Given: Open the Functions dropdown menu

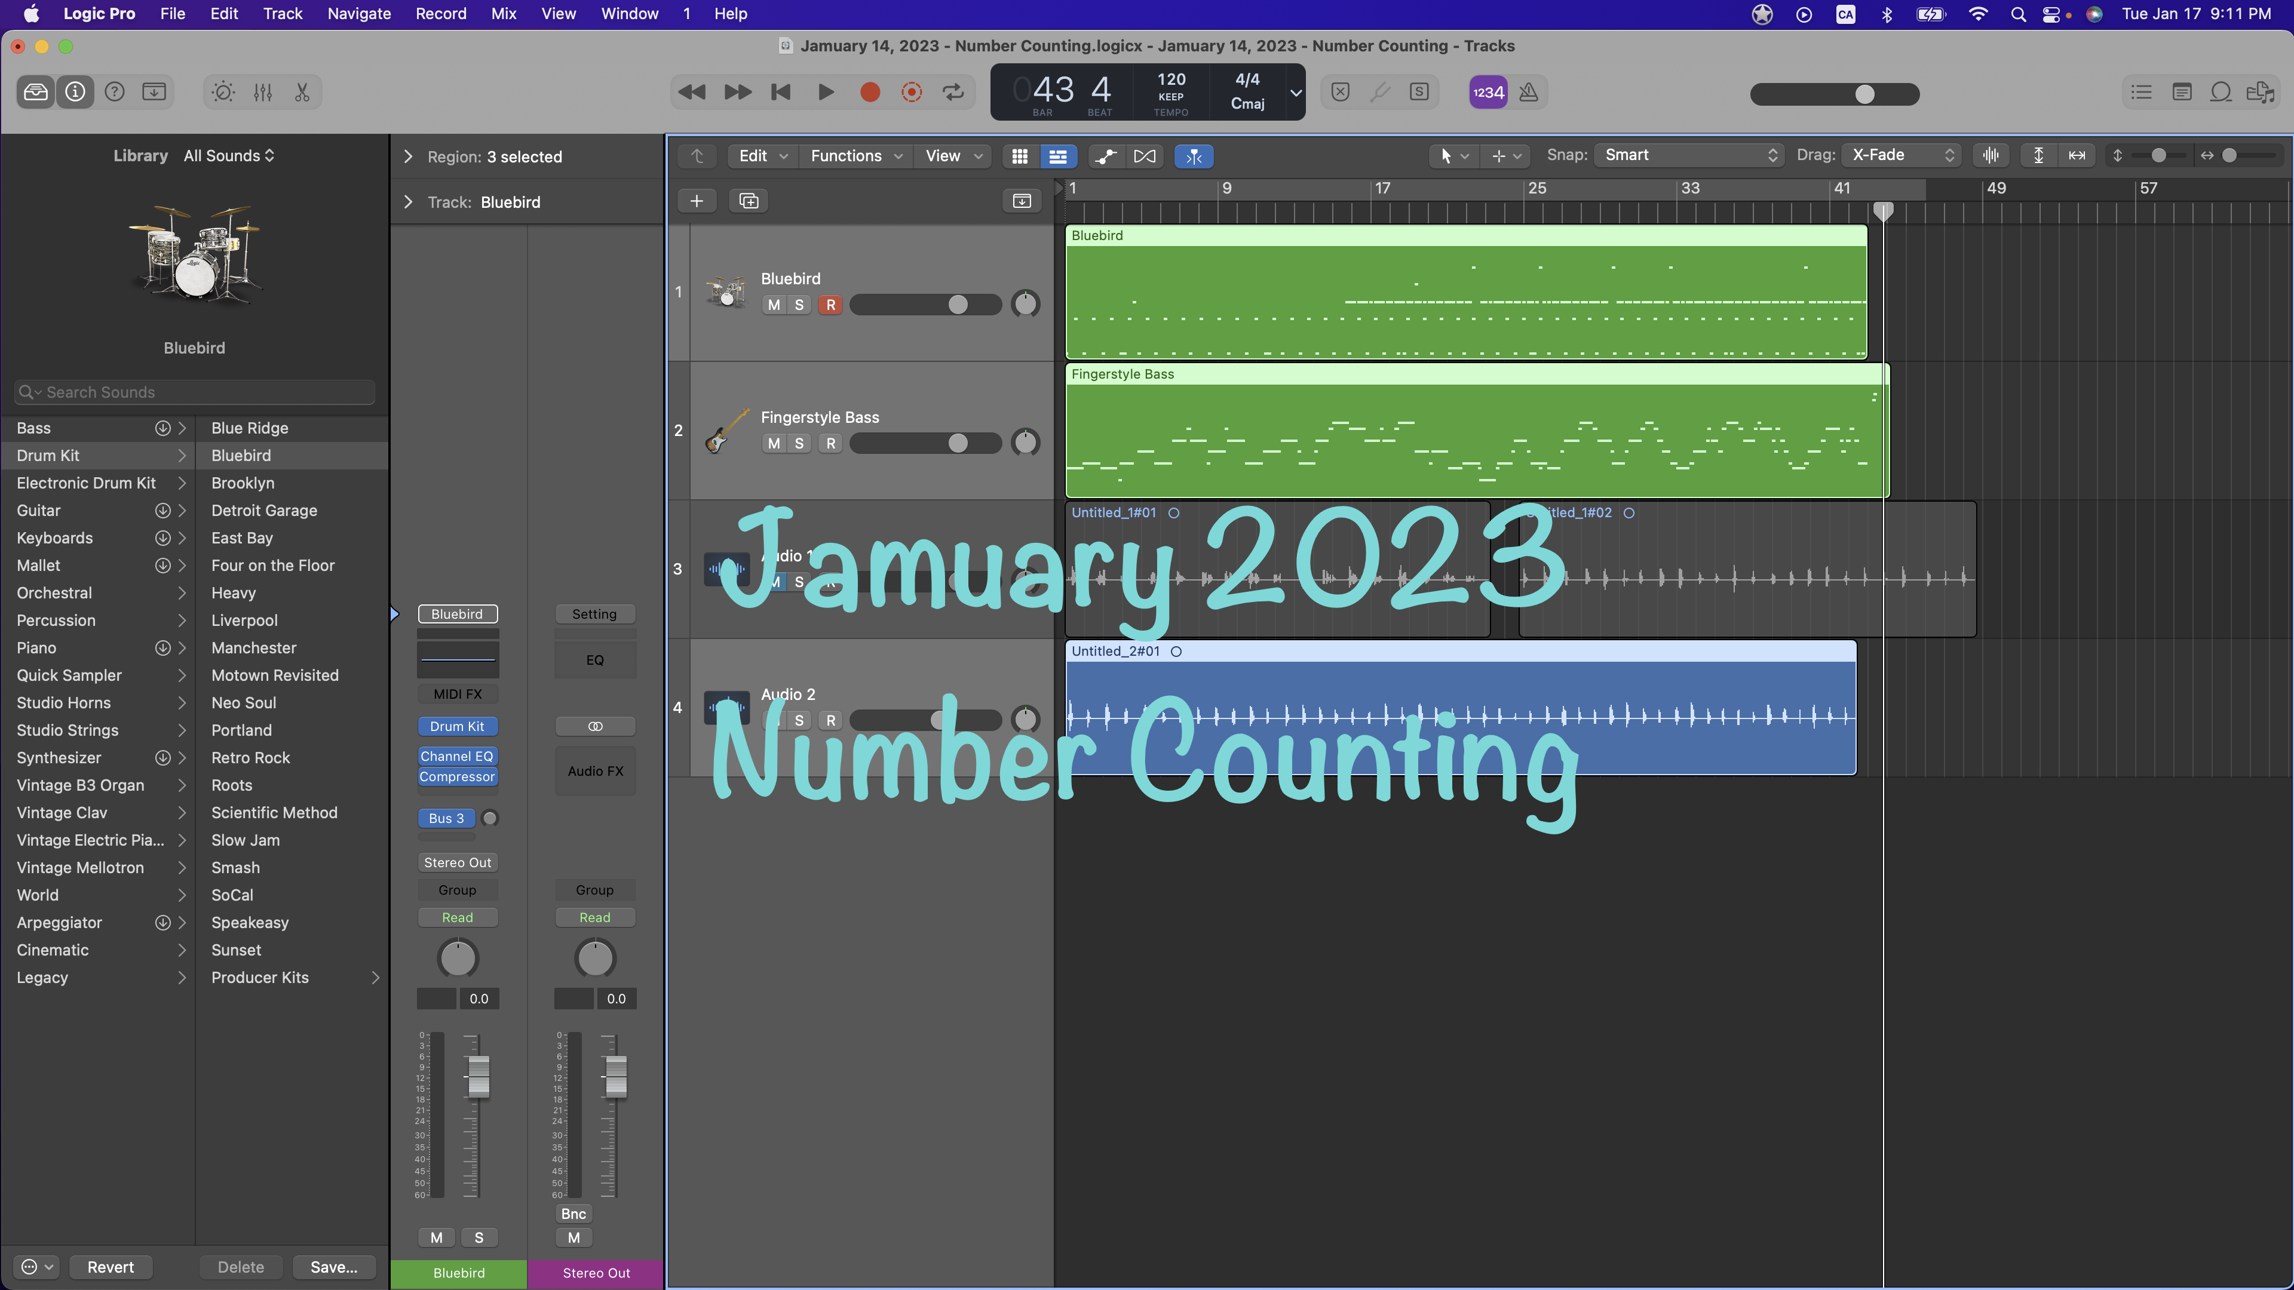Looking at the screenshot, I should [x=856, y=156].
